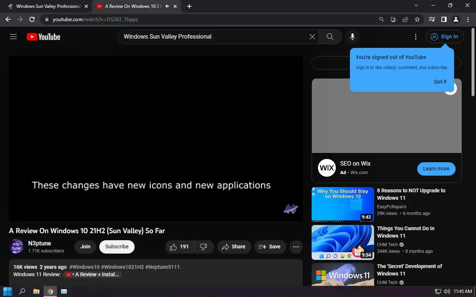Open volume control in system tray

point(447,291)
